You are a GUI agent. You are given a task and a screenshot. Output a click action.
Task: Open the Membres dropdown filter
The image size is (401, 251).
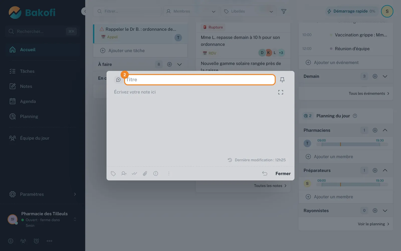[191, 11]
